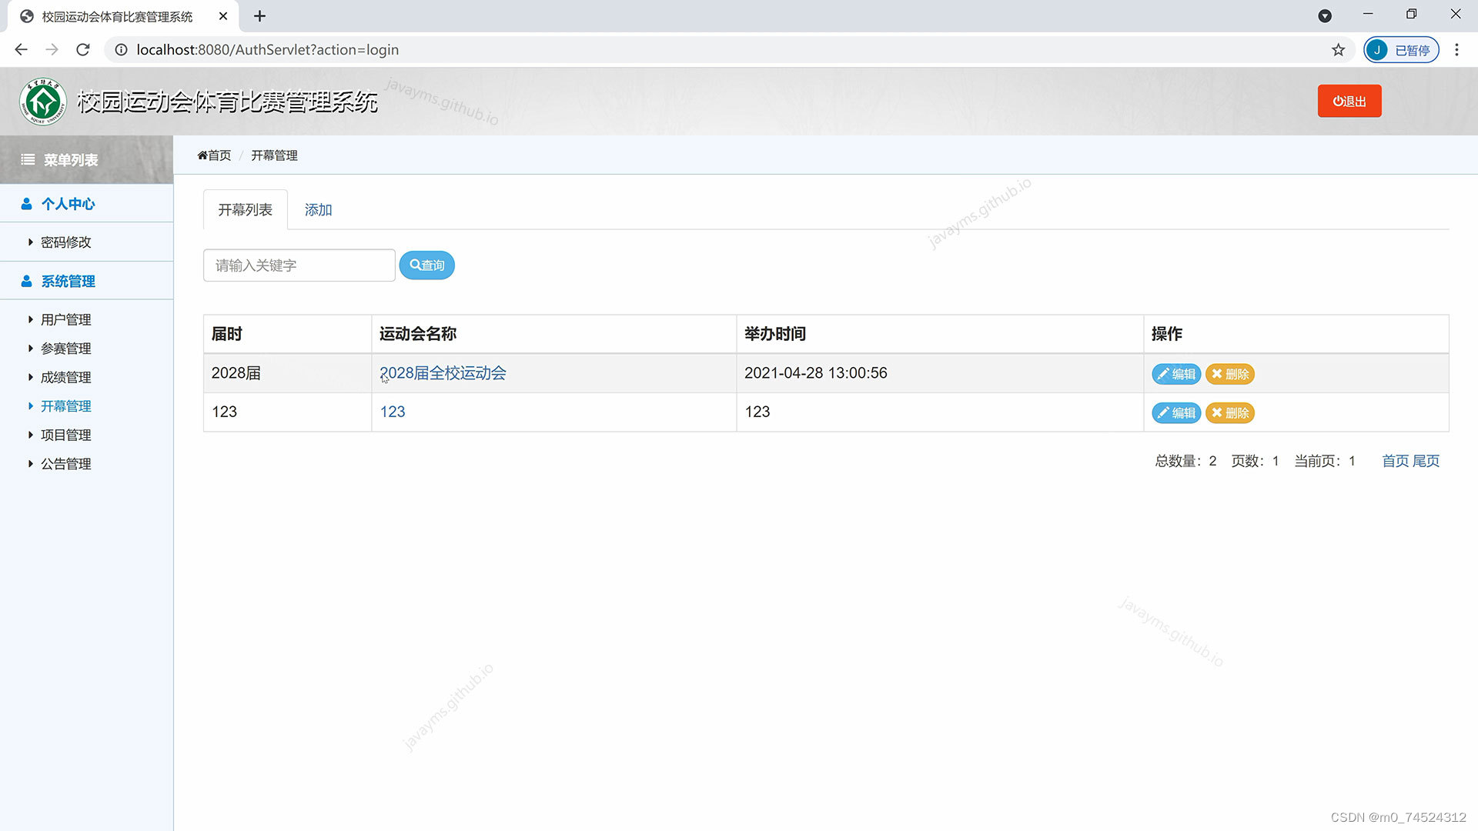Select the 开幕列表 tab
This screenshot has height=831, width=1478.
click(245, 210)
